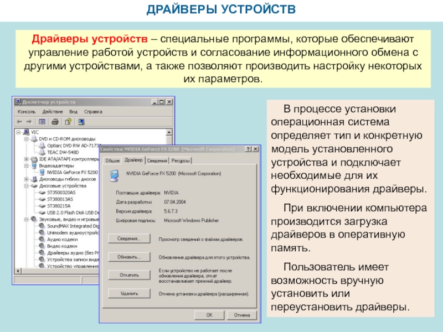Switch to the Сведения tab
Screen dimensions: 443x332
(x=157, y=160)
